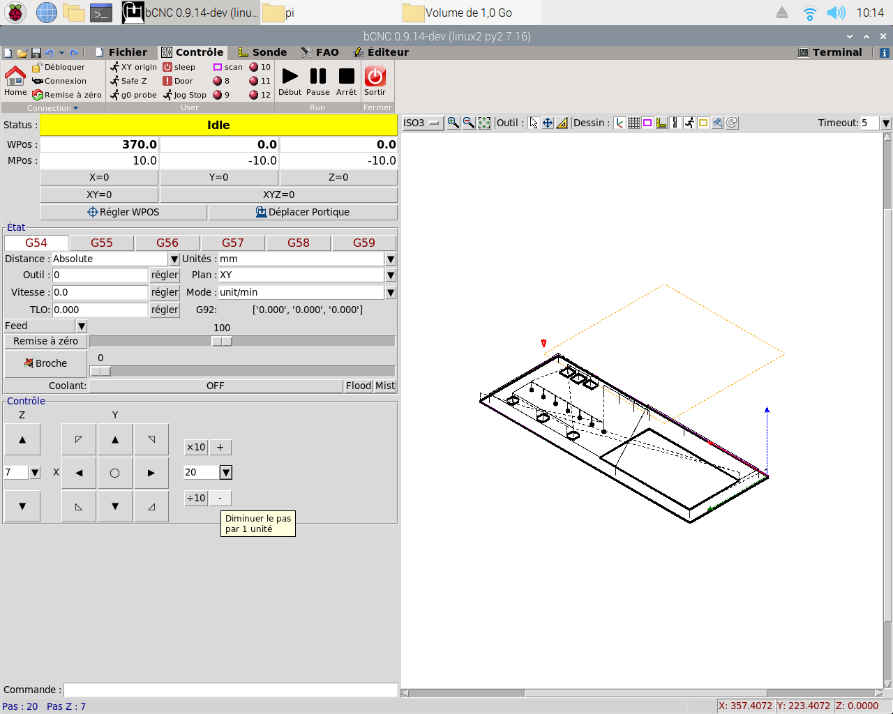Select the G54 coordinate system
Screen dimensions: 893x714
(x=36, y=243)
